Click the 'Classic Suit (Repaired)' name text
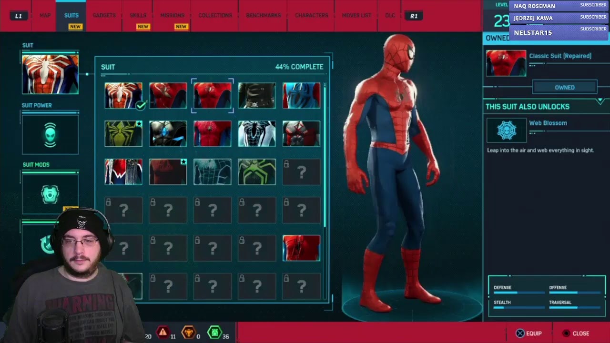This screenshot has height=343, width=610. click(560, 56)
